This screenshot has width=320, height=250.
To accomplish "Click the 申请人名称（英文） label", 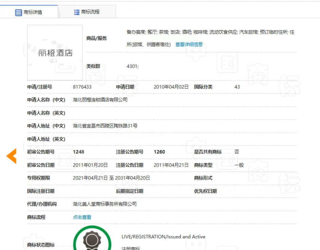I will [x=46, y=113].
